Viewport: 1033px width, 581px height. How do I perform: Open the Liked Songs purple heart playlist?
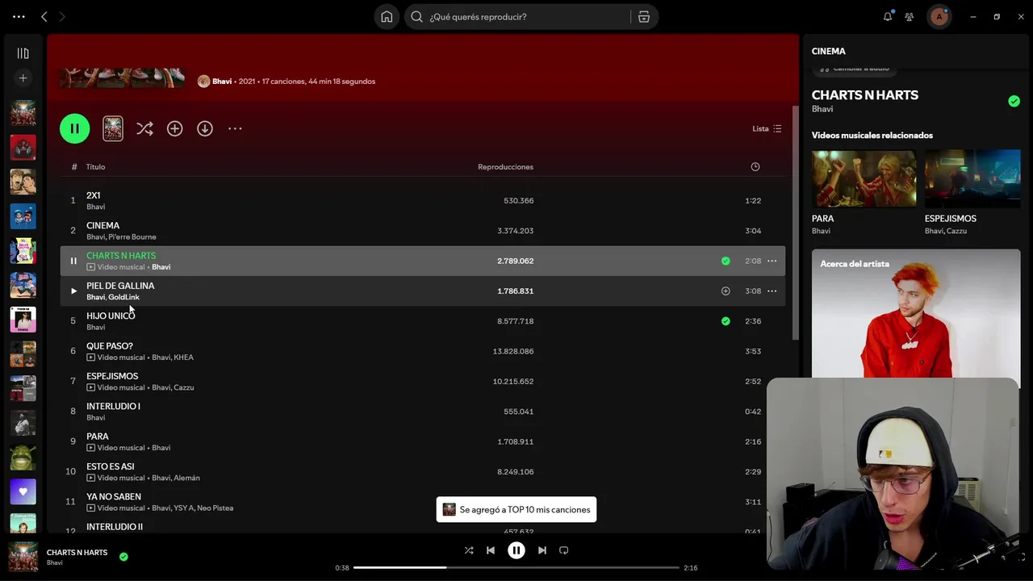(x=23, y=491)
